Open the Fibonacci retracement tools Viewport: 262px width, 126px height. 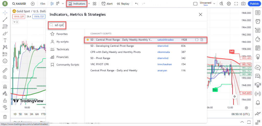5,27
